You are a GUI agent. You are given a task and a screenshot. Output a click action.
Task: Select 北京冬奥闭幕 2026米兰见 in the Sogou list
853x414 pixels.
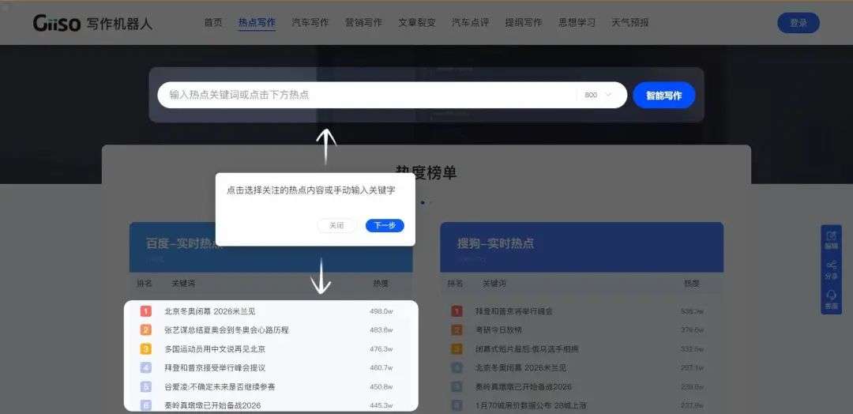coord(520,367)
